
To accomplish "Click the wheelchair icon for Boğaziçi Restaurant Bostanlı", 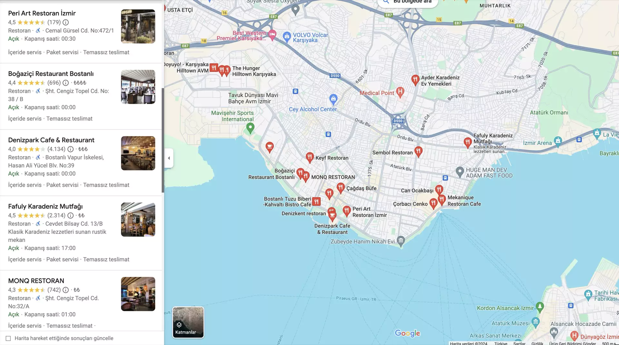I will (38, 91).
